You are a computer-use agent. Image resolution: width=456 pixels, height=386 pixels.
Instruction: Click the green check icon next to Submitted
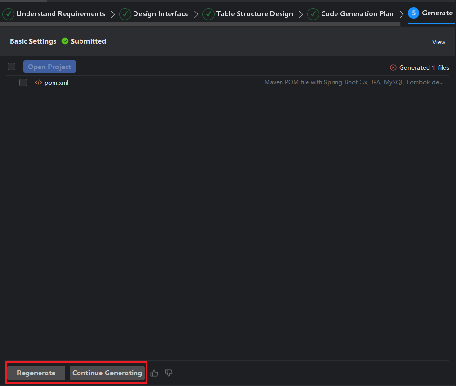[x=65, y=41]
